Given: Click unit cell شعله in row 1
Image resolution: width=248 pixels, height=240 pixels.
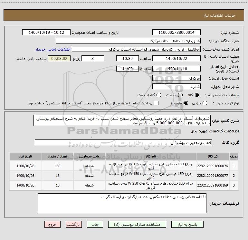Looking at the screenshot, I should click(89, 166).
